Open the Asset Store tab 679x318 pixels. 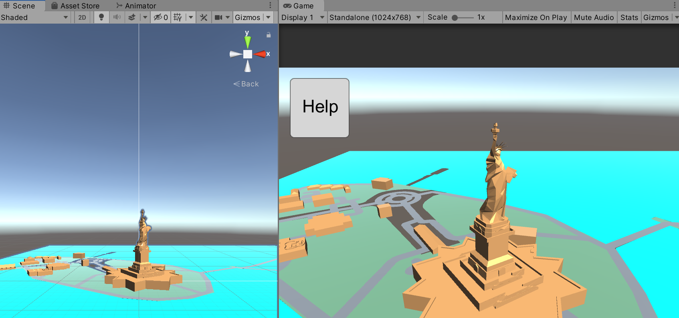click(75, 6)
